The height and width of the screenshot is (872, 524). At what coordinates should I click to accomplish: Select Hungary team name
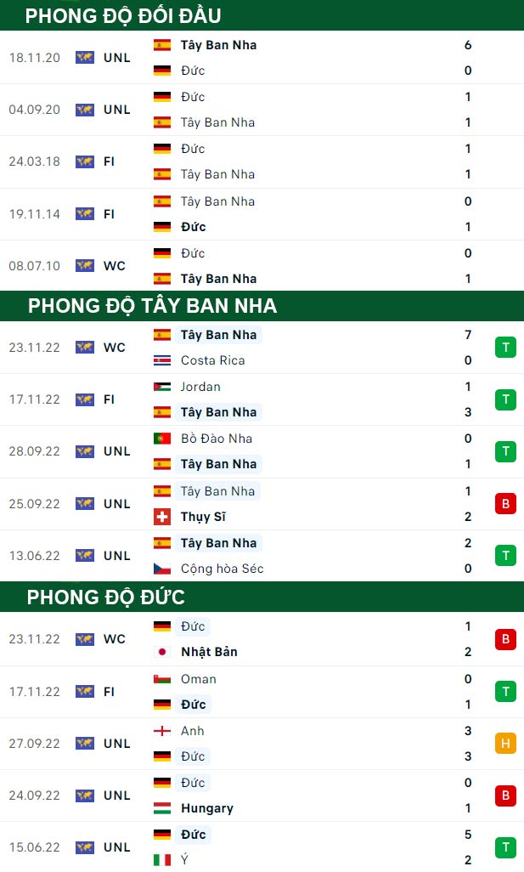(x=207, y=808)
